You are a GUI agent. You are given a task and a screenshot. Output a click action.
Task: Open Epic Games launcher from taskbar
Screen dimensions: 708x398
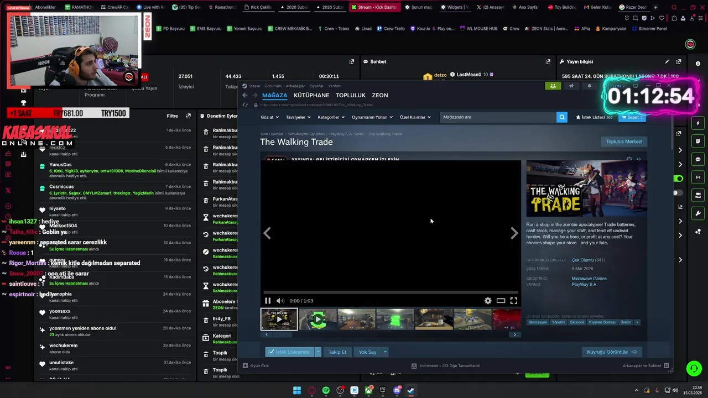pyautogui.click(x=382, y=390)
